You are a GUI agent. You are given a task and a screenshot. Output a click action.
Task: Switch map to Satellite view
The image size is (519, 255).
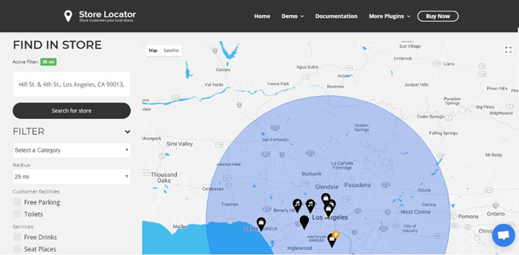(x=171, y=50)
